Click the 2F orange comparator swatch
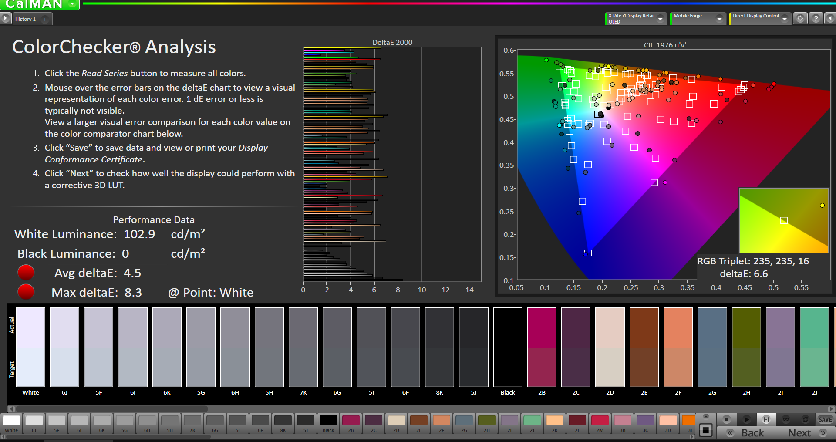836x442 pixels. [678, 347]
